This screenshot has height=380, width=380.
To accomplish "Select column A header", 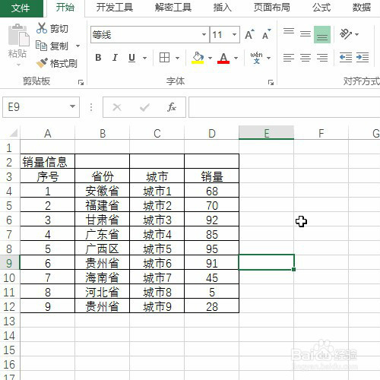I will (48, 133).
